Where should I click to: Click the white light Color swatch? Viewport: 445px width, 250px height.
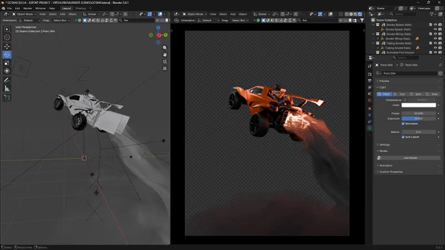tap(419, 105)
